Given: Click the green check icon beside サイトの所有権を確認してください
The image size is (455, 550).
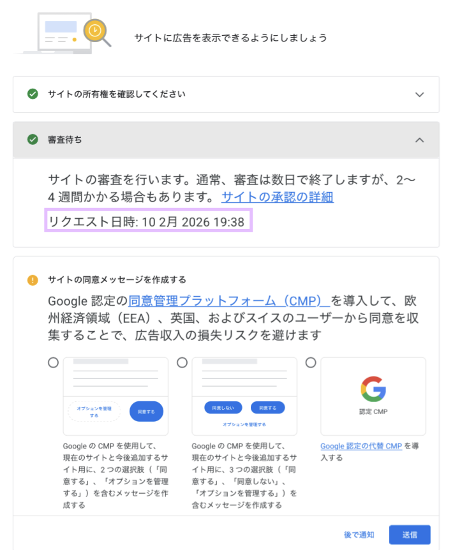Looking at the screenshot, I should click(x=33, y=94).
